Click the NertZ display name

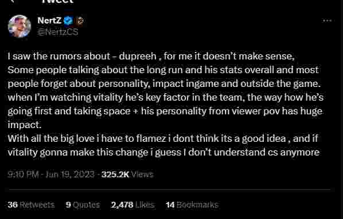click(49, 21)
